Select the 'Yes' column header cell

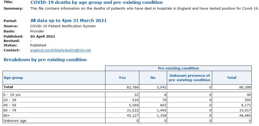point(122,78)
